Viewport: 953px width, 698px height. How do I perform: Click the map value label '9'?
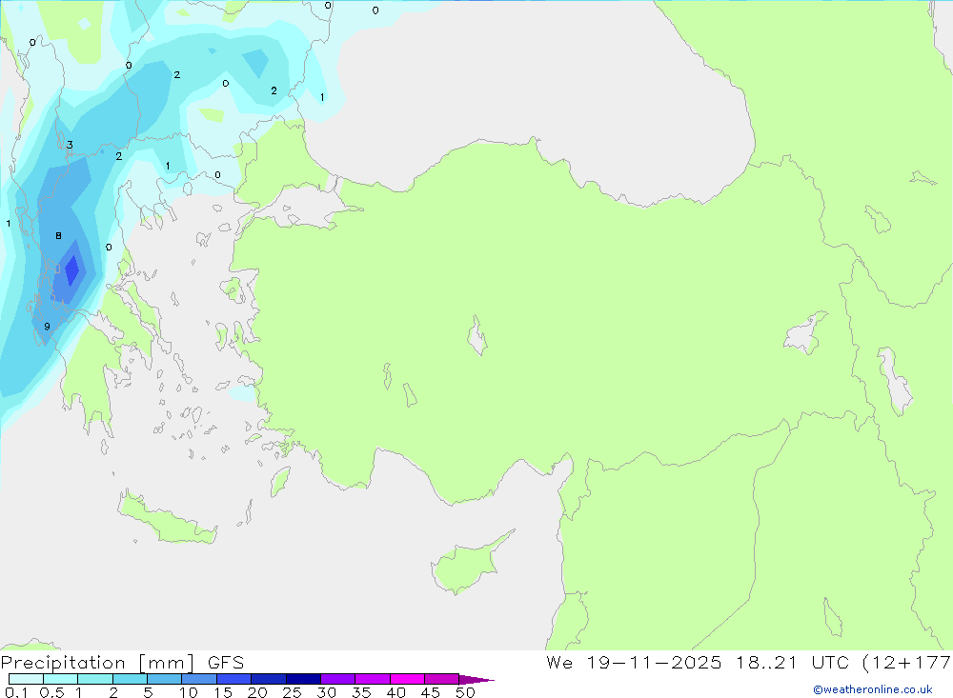(47, 327)
